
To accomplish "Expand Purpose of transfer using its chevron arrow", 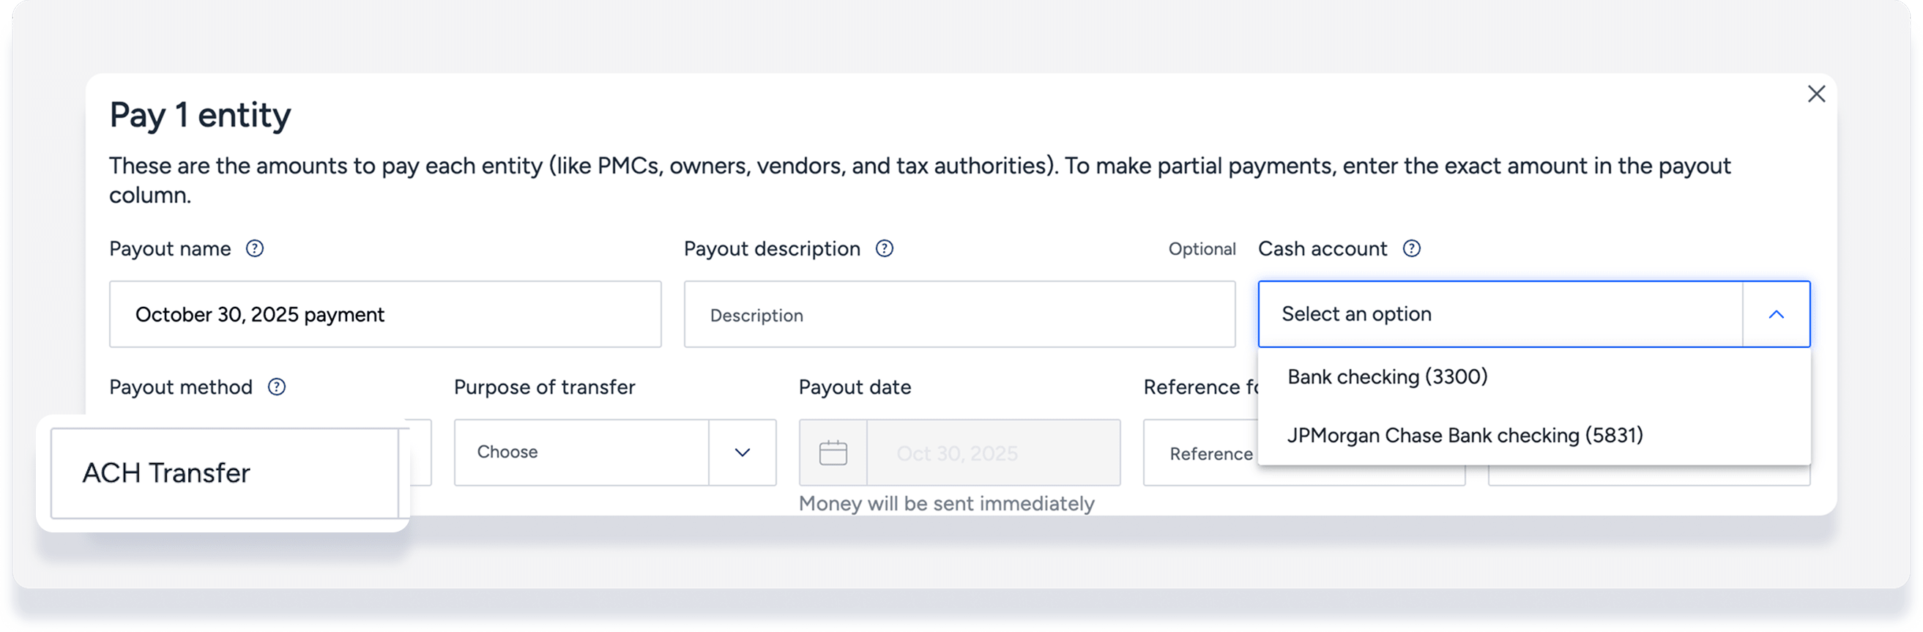I will (x=742, y=453).
